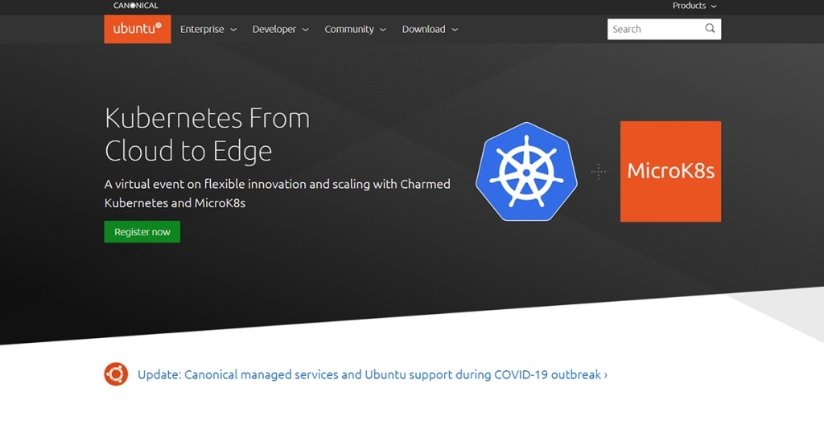Go to Ubuntu home via orange logo

pyautogui.click(x=138, y=29)
